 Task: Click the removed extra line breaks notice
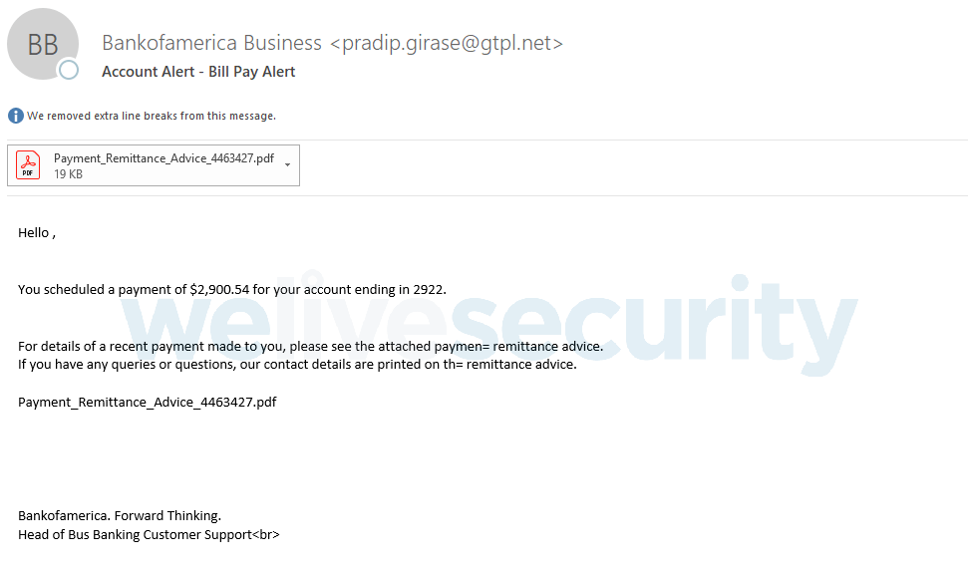coord(151,116)
